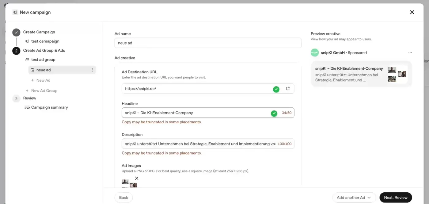Click the ad icon beside neue ad
Image resolution: width=429 pixels, height=204 pixels.
pos(32,70)
